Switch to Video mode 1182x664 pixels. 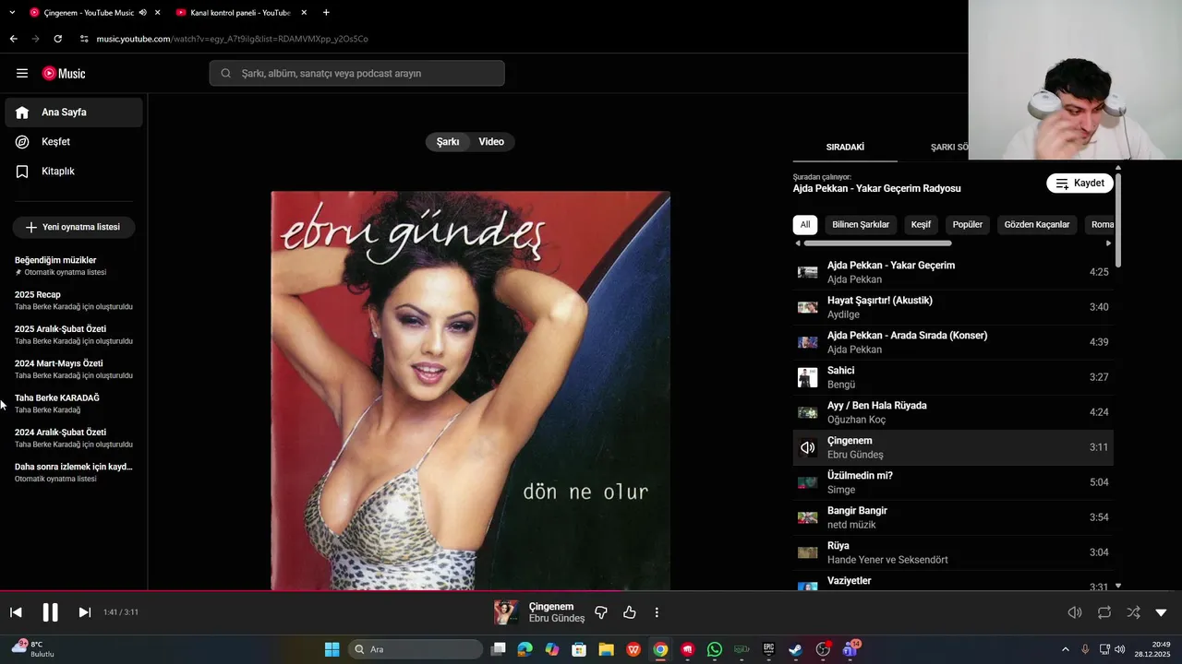tap(491, 142)
